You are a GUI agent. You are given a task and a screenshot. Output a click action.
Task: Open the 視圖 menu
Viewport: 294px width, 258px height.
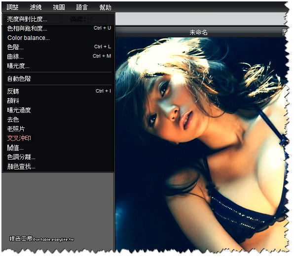(59, 7)
